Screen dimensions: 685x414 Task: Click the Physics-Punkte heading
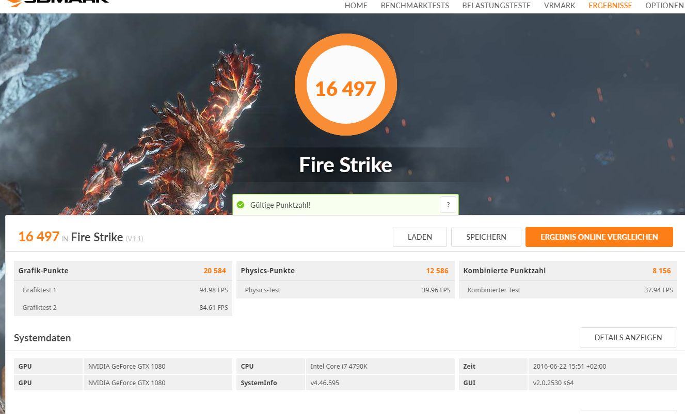[268, 271]
